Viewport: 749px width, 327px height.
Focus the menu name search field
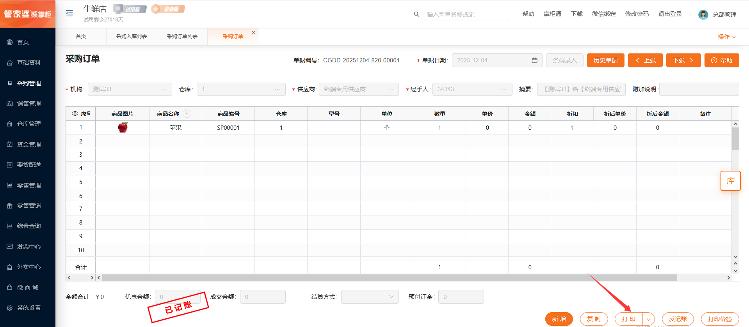coord(466,14)
